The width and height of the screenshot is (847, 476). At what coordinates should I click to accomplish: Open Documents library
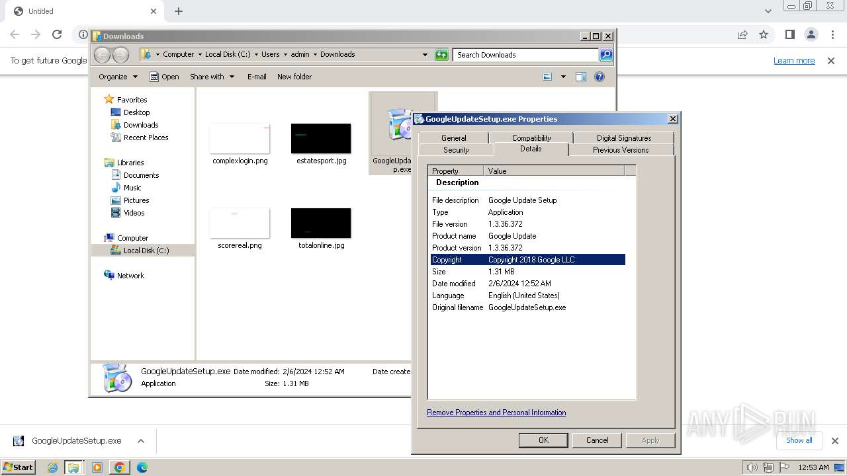tap(141, 175)
